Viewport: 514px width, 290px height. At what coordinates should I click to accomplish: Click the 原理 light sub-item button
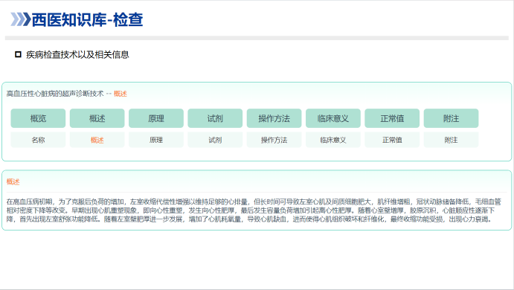[x=156, y=140]
